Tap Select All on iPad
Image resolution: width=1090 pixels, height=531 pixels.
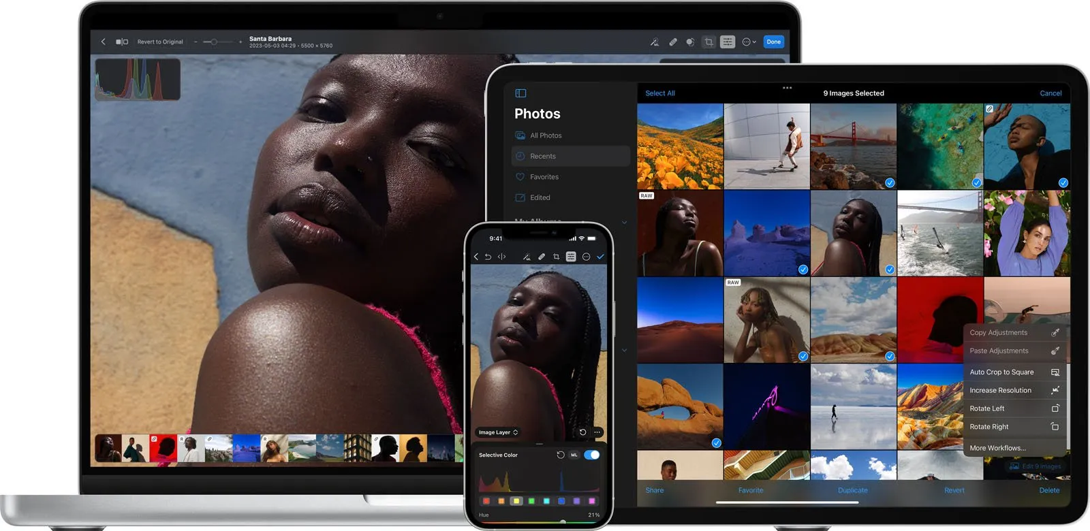(x=660, y=93)
